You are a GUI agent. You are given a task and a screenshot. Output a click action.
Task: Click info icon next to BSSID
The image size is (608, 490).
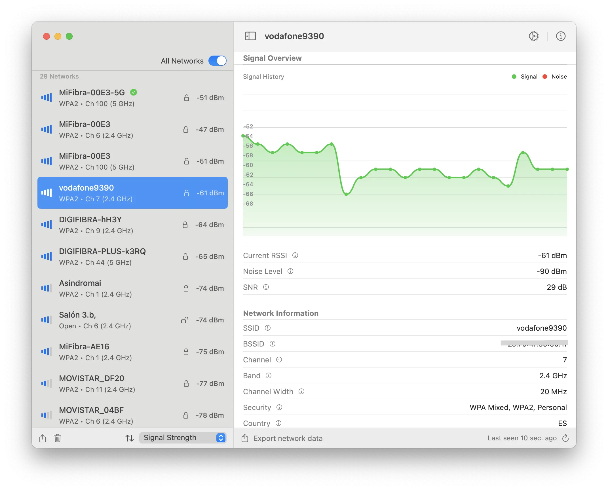(x=273, y=344)
